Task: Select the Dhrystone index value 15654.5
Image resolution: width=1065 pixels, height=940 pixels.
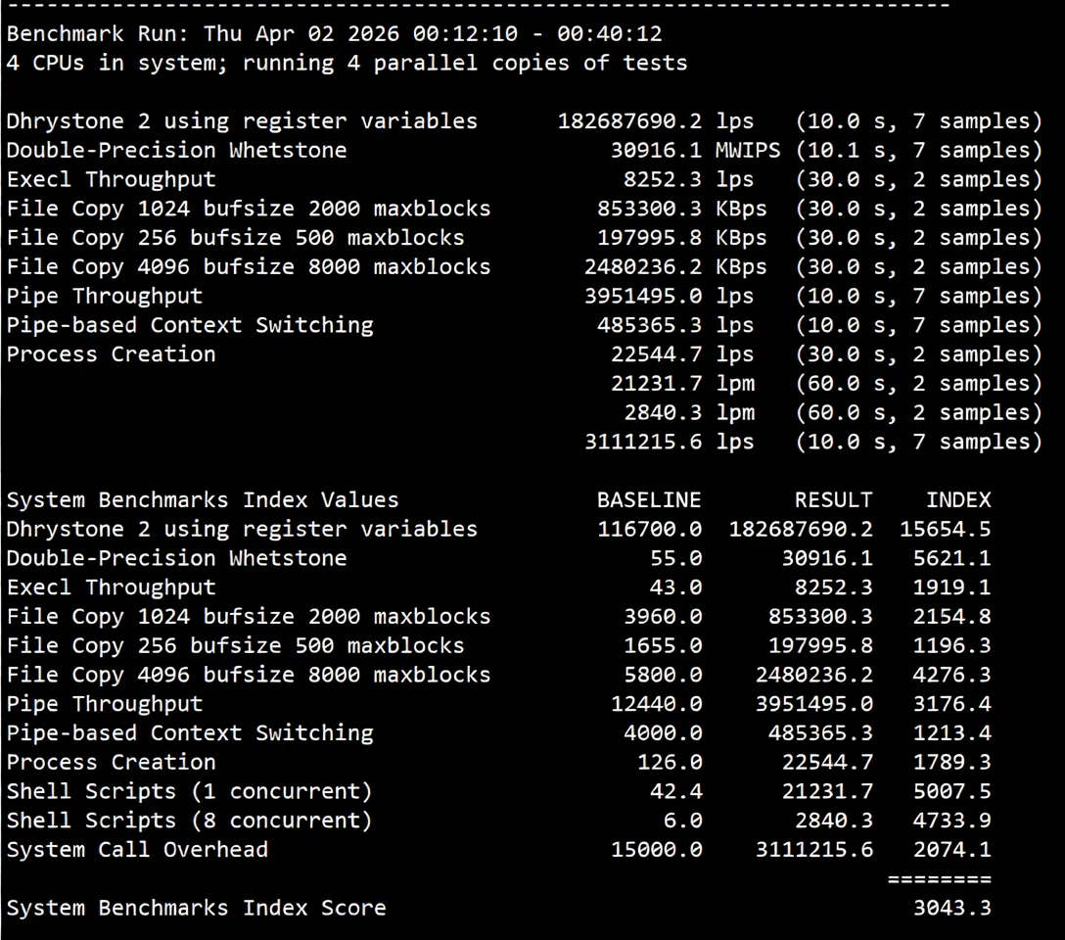Action: click(947, 528)
